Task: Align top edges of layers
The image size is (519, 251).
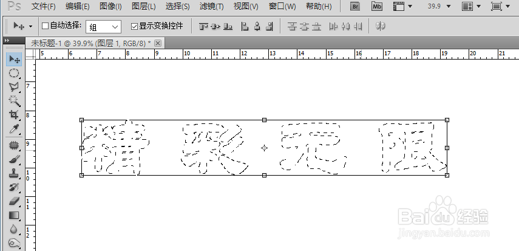Action: (x=203, y=27)
